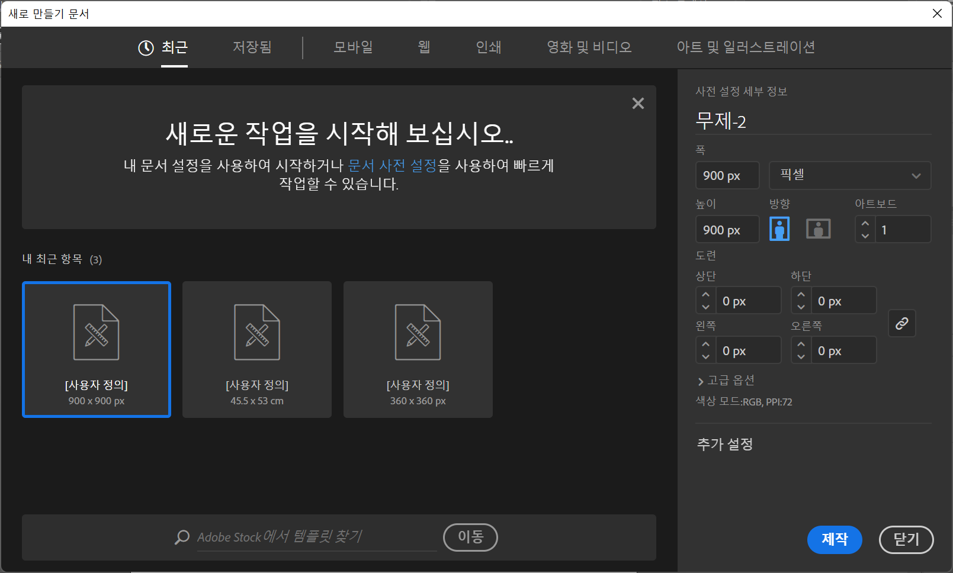This screenshot has height=573, width=953.
Task: Close the 새로 만들기 문서 window
Action: 937,14
